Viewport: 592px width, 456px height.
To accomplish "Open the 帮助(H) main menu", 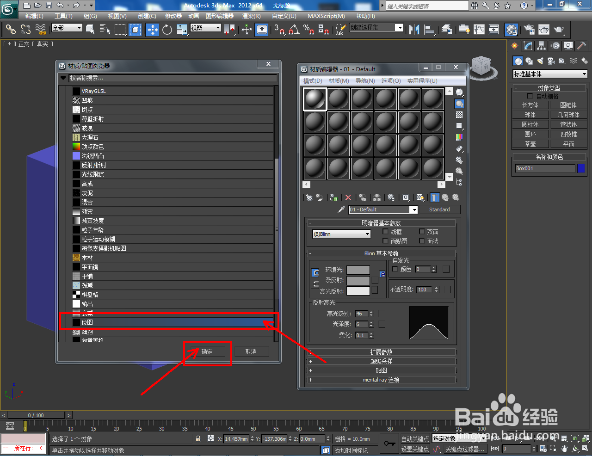I will pos(365,16).
